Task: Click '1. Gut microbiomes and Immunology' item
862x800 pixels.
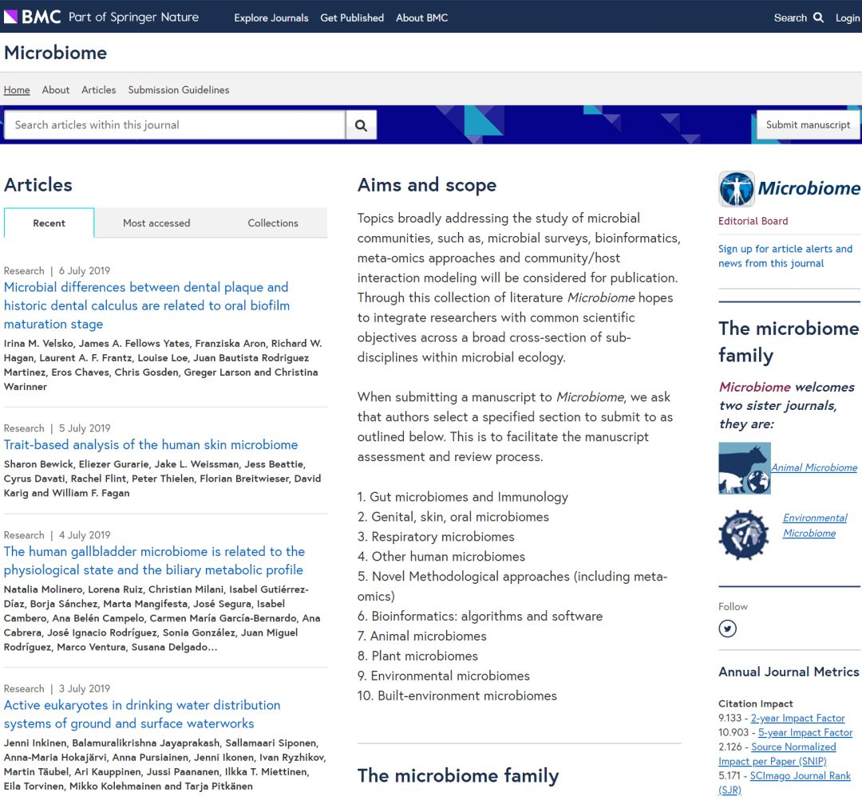Action: coord(462,497)
